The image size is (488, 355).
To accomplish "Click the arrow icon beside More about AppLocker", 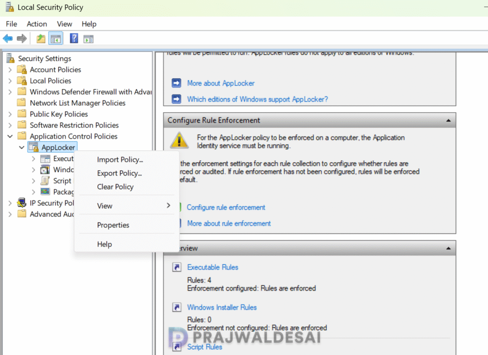I will [x=176, y=83].
